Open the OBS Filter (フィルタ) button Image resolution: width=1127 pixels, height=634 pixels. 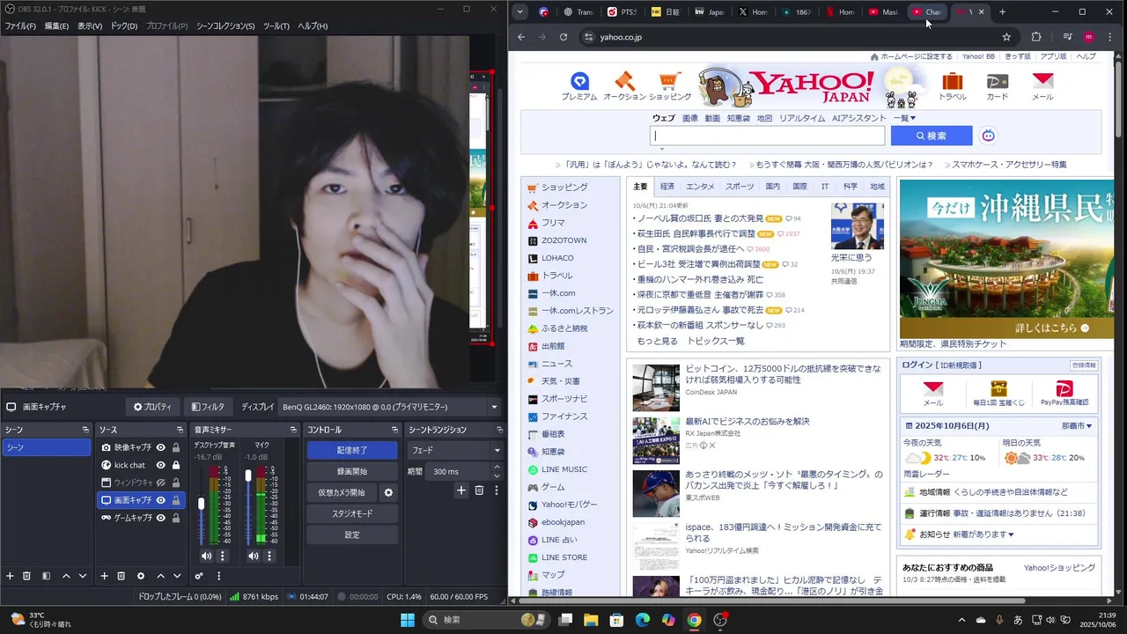208,407
